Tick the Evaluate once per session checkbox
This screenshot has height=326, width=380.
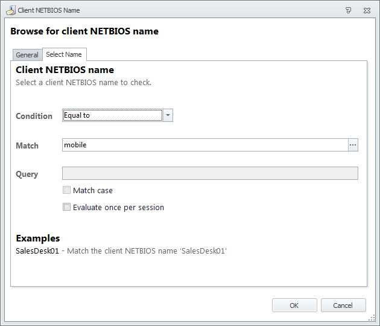(x=66, y=207)
